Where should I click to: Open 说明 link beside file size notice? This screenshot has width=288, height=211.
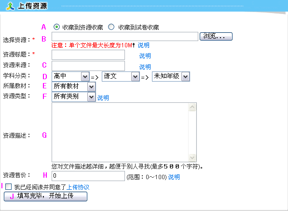pos(144,45)
